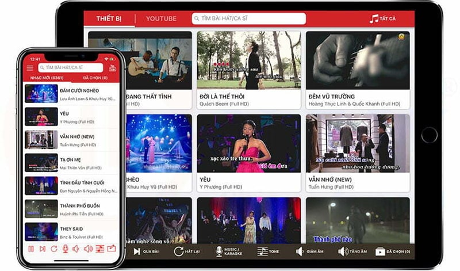The height and width of the screenshot is (271, 460).
Task: Toggle MUSIC / KARAOKE mode on the tablet
Action: 229,251
